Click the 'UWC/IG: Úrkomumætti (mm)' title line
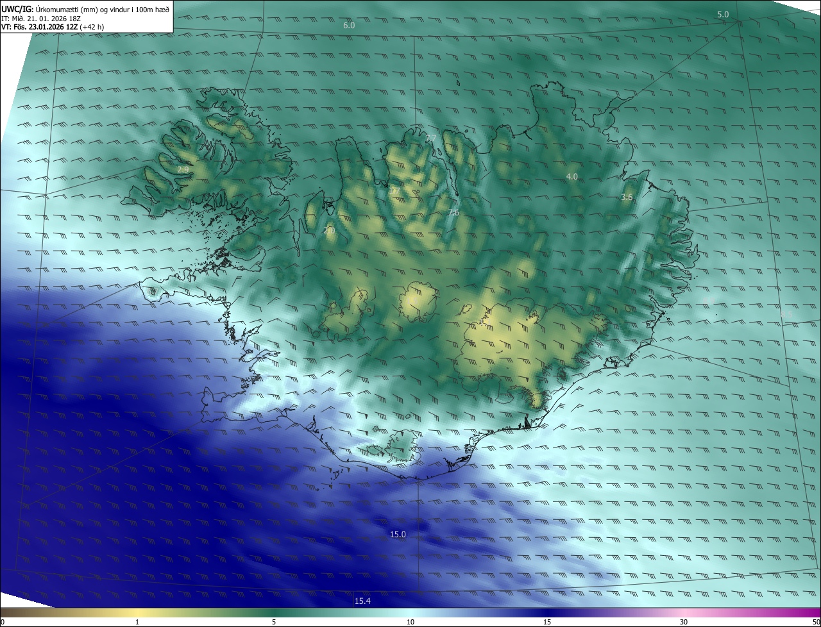821x627 pixels. [x=85, y=9]
